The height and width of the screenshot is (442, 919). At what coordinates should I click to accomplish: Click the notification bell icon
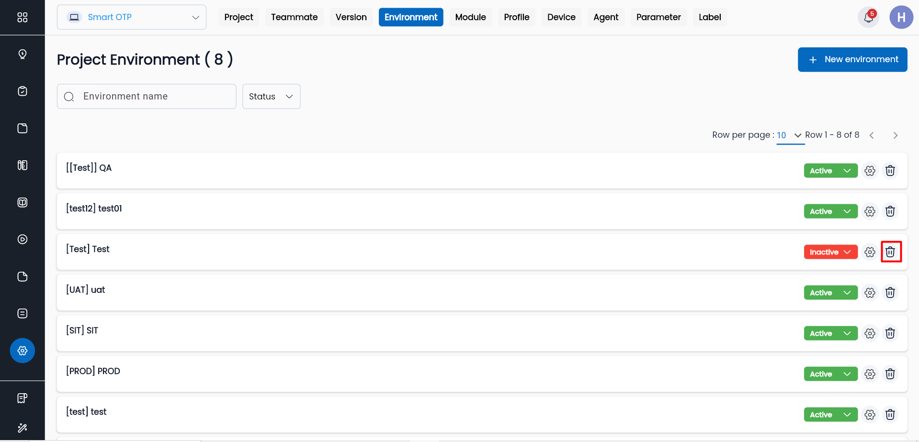[868, 18]
